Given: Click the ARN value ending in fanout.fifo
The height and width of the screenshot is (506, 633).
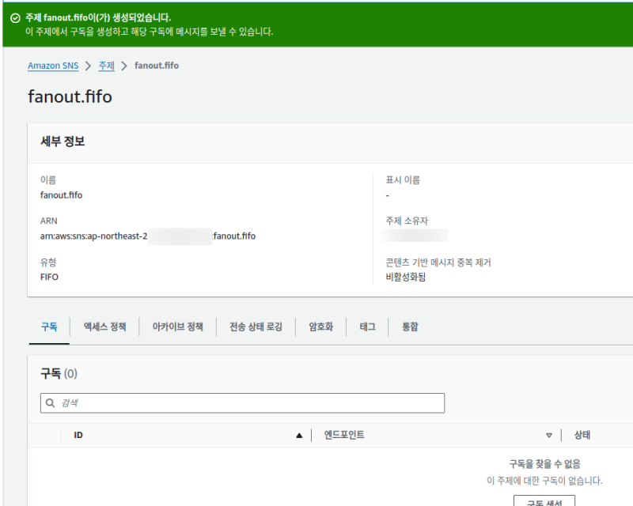Looking at the screenshot, I should (148, 236).
